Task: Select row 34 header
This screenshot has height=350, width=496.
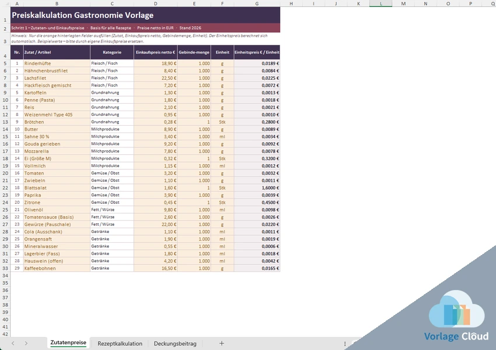Action: (5, 275)
